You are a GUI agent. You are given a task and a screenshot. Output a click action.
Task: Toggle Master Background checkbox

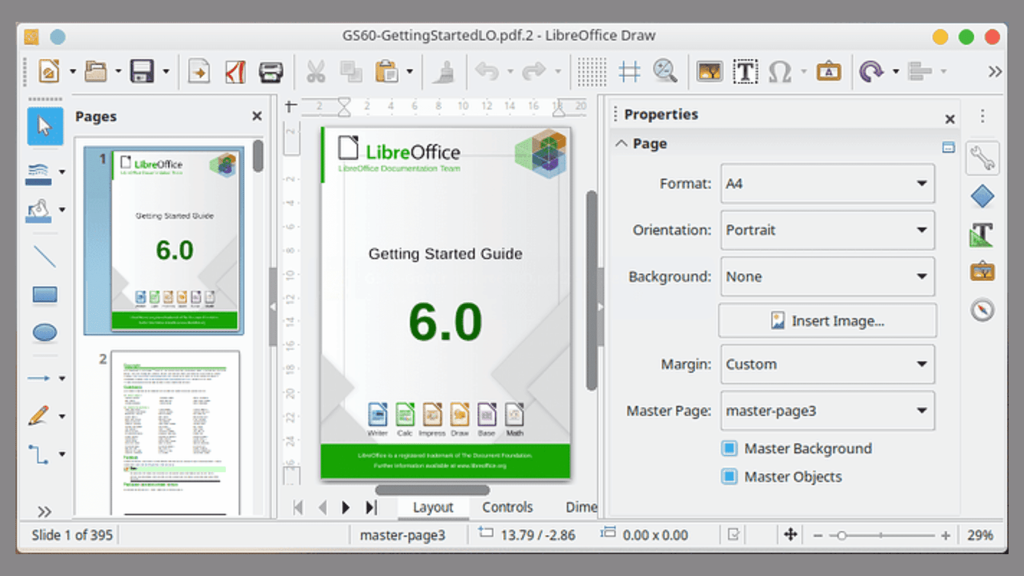(729, 448)
